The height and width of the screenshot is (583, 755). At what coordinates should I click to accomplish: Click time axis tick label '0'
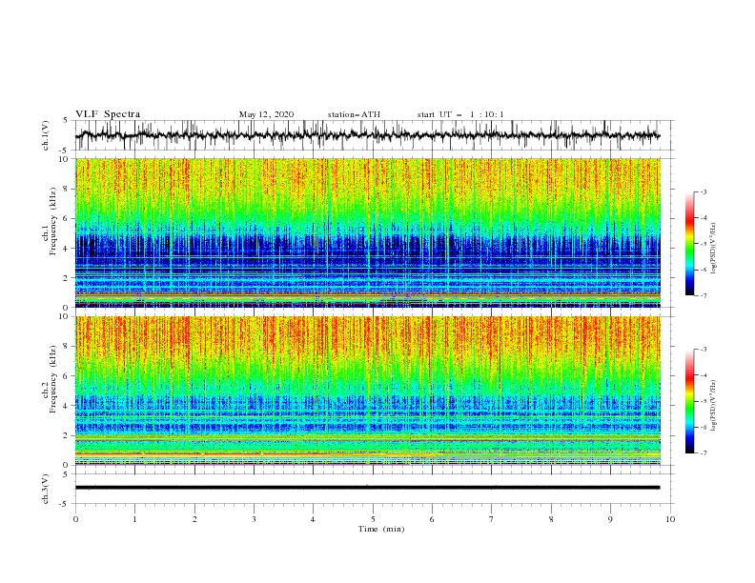pos(75,519)
